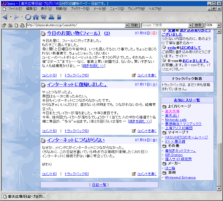Open the ニュース(S) menu
The height and width of the screenshot is (201, 223).
[x=117, y=9]
